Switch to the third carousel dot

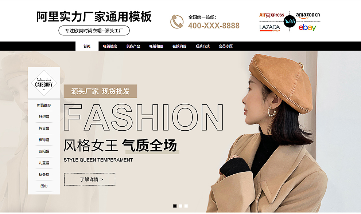(x=186, y=206)
